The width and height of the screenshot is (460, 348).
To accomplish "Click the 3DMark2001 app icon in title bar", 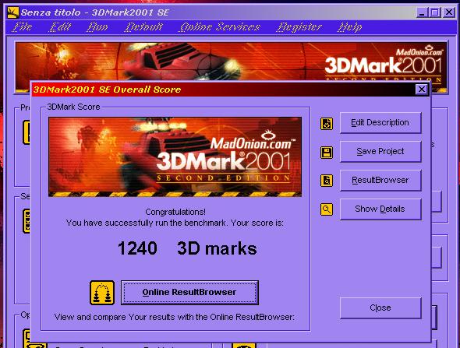I will [x=13, y=12].
